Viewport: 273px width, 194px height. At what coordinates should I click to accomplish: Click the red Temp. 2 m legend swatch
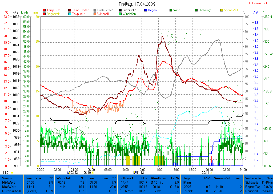(44, 10)
